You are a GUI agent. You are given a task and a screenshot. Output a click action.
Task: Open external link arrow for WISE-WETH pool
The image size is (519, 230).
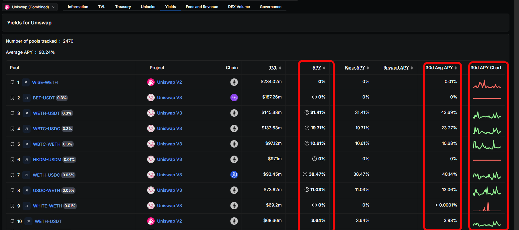[x=26, y=82]
